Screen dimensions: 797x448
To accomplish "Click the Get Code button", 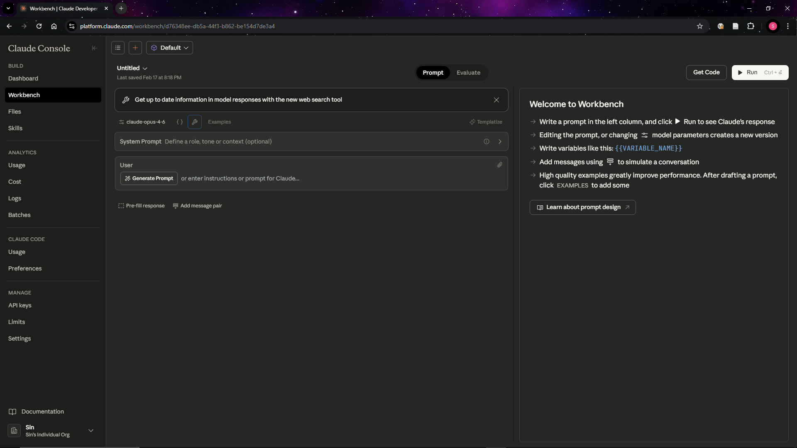I will point(706,72).
